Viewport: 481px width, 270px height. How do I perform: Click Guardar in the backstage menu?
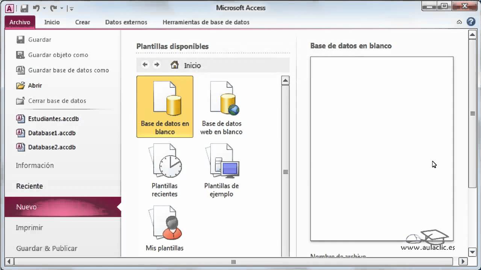tap(34, 39)
